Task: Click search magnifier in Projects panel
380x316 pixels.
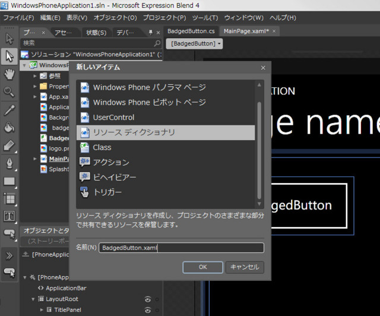Action: [x=157, y=43]
